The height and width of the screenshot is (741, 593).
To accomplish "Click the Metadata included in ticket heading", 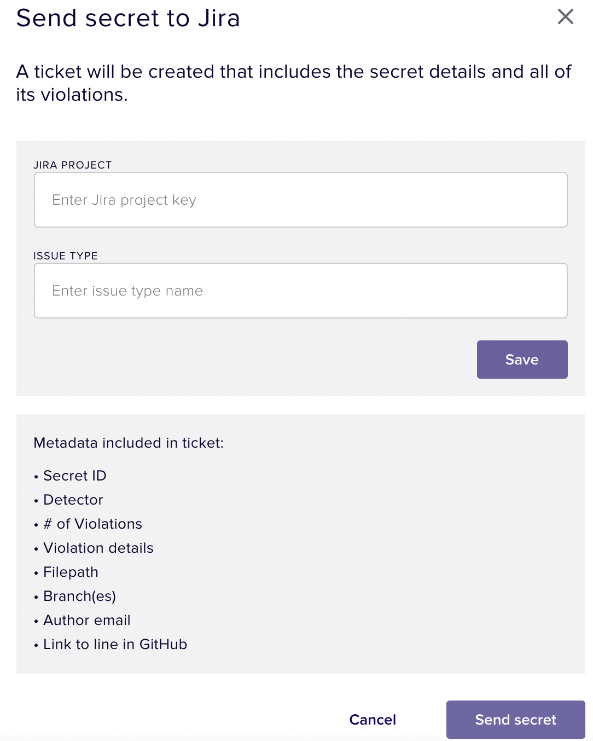I will pyautogui.click(x=129, y=443).
